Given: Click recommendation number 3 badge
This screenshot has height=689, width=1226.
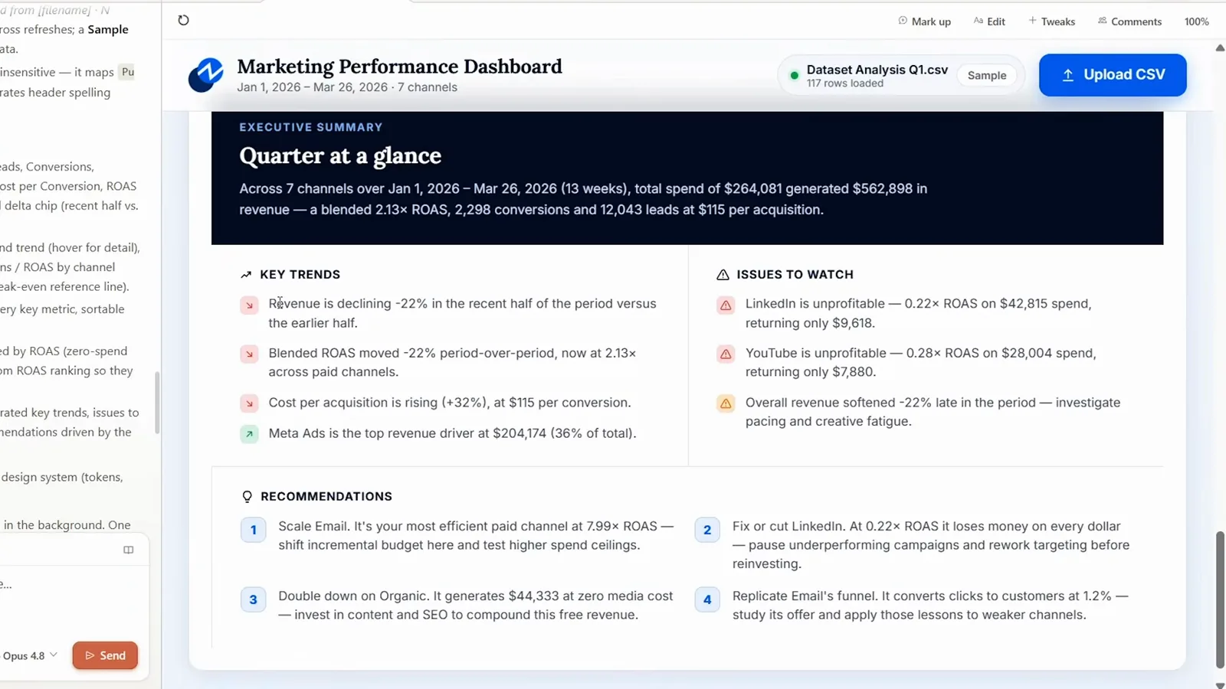Looking at the screenshot, I should (254, 599).
